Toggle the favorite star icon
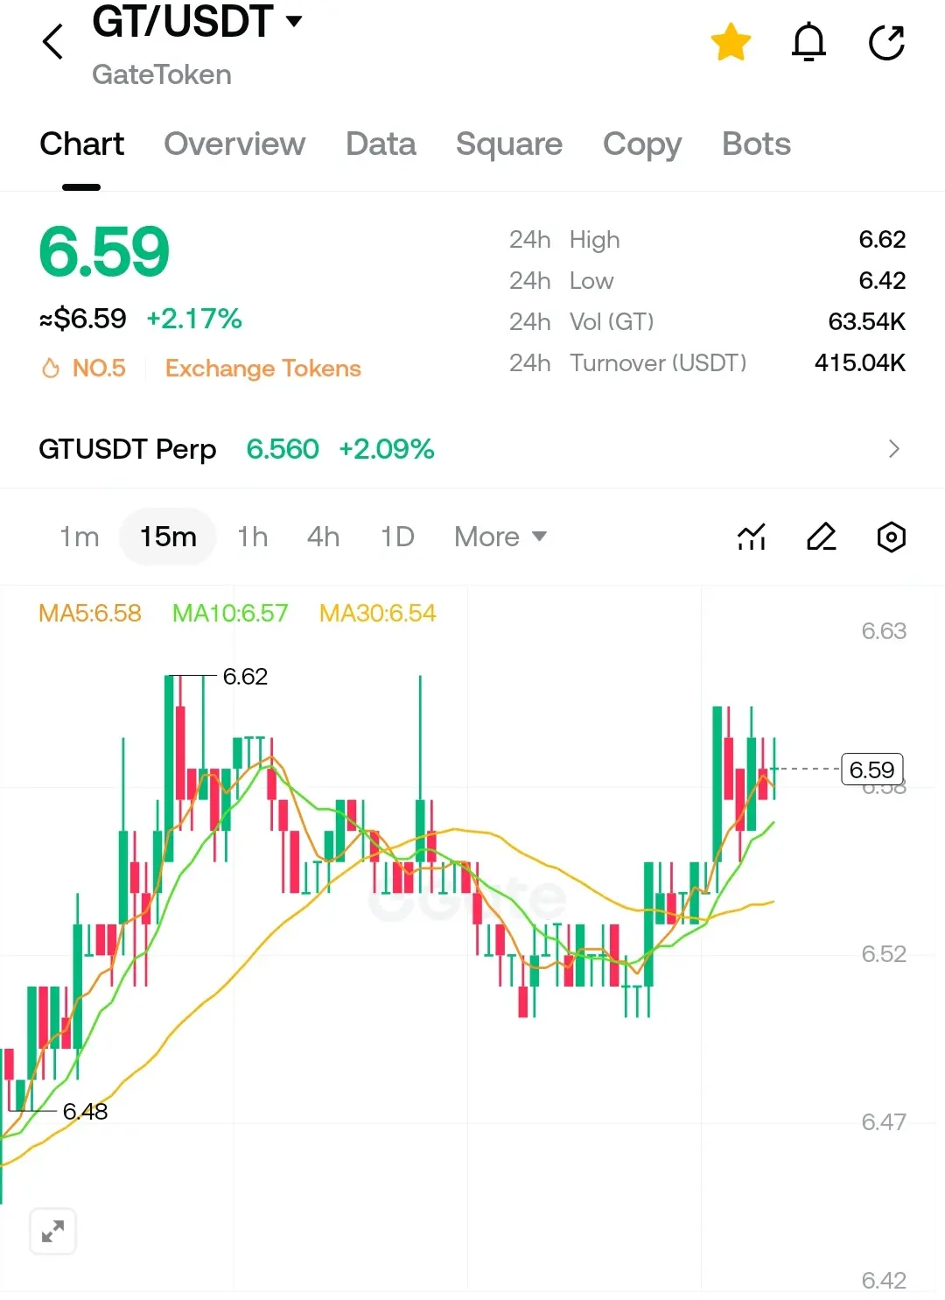The image size is (945, 1300). tap(731, 42)
